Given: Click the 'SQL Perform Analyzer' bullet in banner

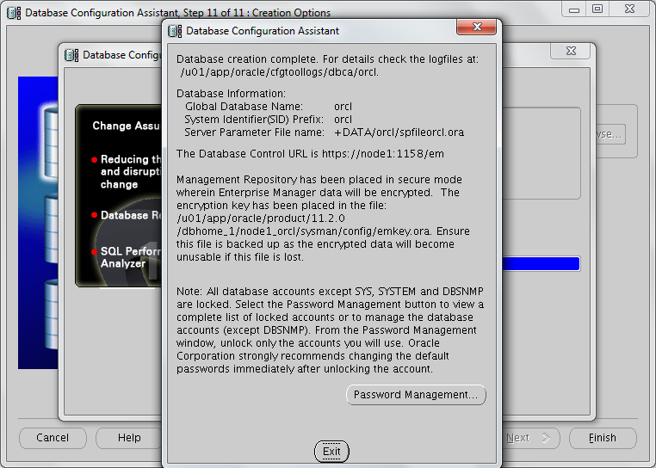Looking at the screenshot, I should [x=127, y=256].
